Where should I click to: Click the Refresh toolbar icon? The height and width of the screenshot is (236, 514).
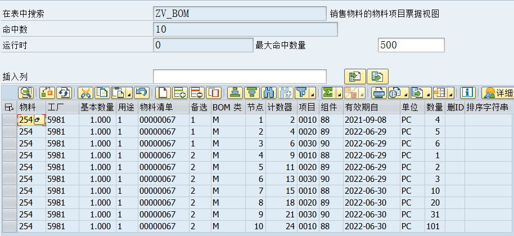coord(64,93)
